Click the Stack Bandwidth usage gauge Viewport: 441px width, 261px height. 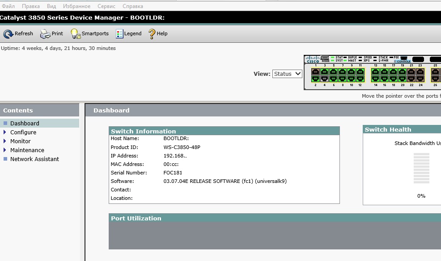point(421,168)
